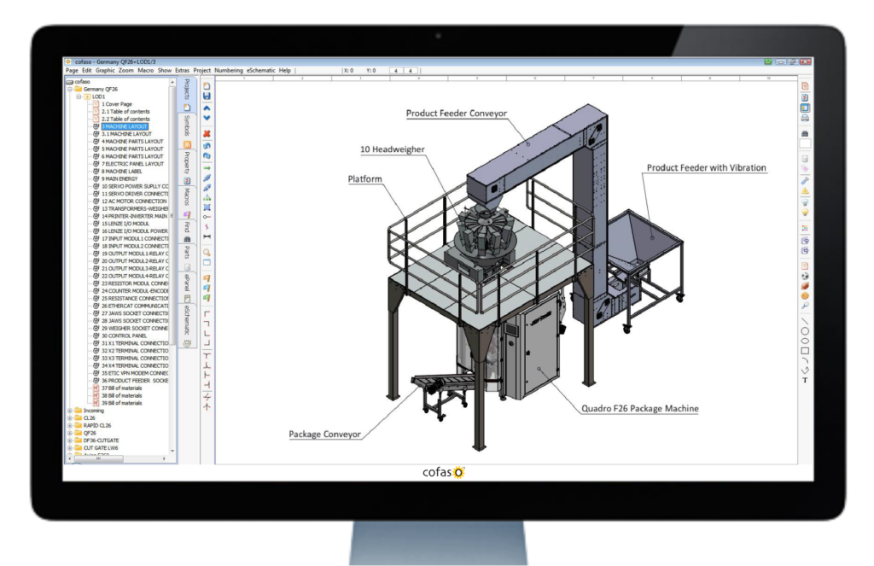
Task: Expand the DF36-CUTGATE folder
Action: click(x=70, y=441)
